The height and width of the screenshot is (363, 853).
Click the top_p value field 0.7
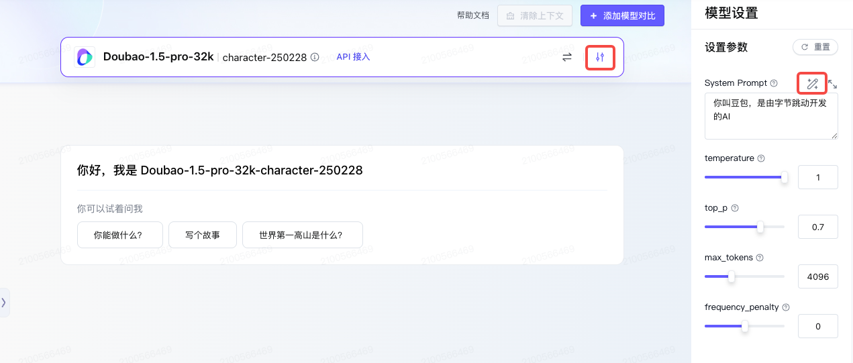click(818, 227)
